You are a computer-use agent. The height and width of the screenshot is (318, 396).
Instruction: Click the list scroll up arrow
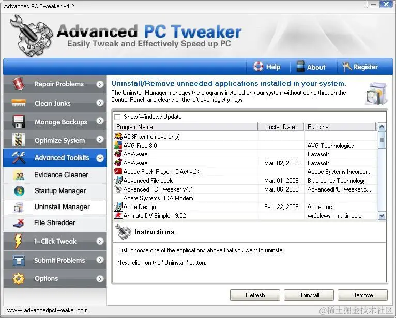pyautogui.click(x=382, y=127)
